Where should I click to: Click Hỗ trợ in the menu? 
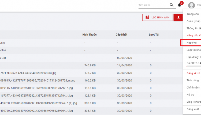point(190,95)
